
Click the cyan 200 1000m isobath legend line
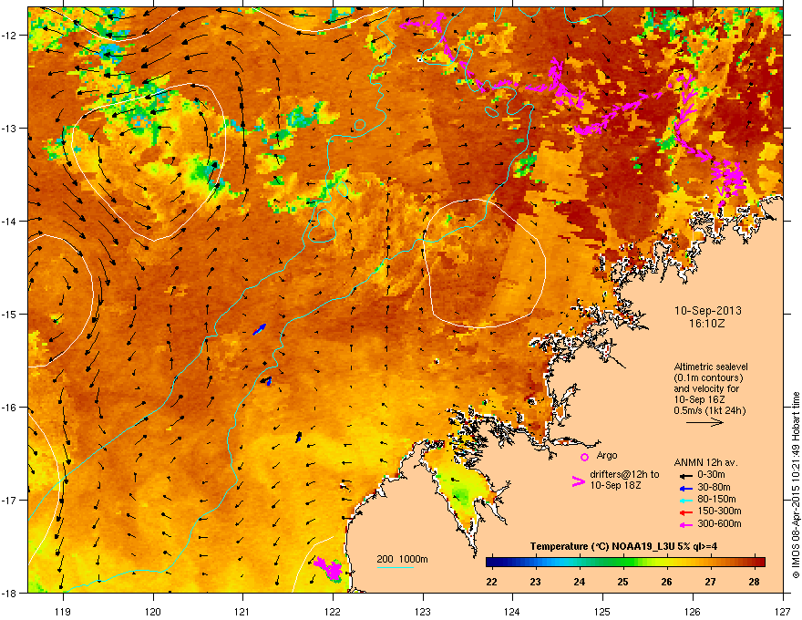395,567
